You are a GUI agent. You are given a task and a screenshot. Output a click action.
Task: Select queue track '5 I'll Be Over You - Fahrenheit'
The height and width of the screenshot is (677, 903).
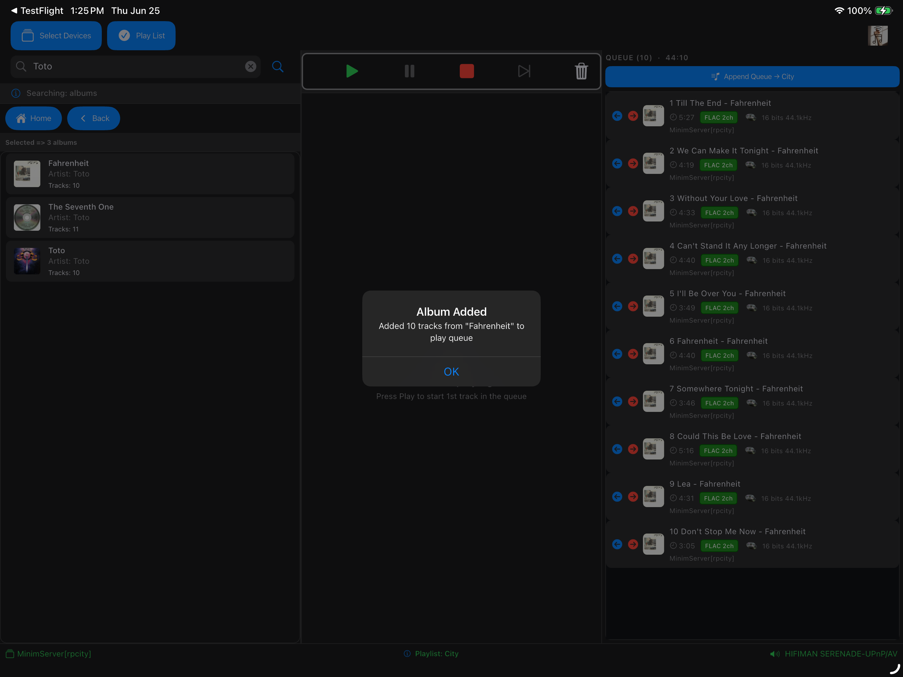752,306
